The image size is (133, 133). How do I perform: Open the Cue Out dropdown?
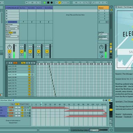(103, 34)
